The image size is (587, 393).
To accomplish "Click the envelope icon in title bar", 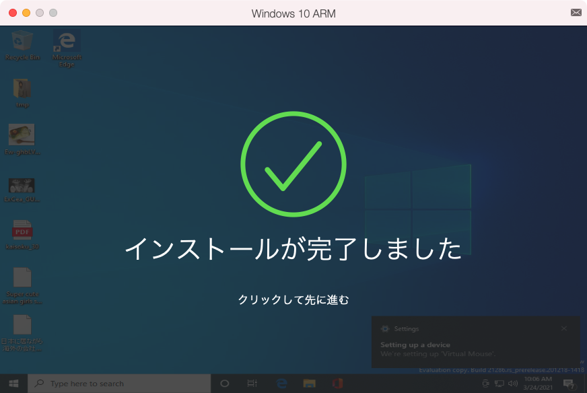I will (x=576, y=13).
